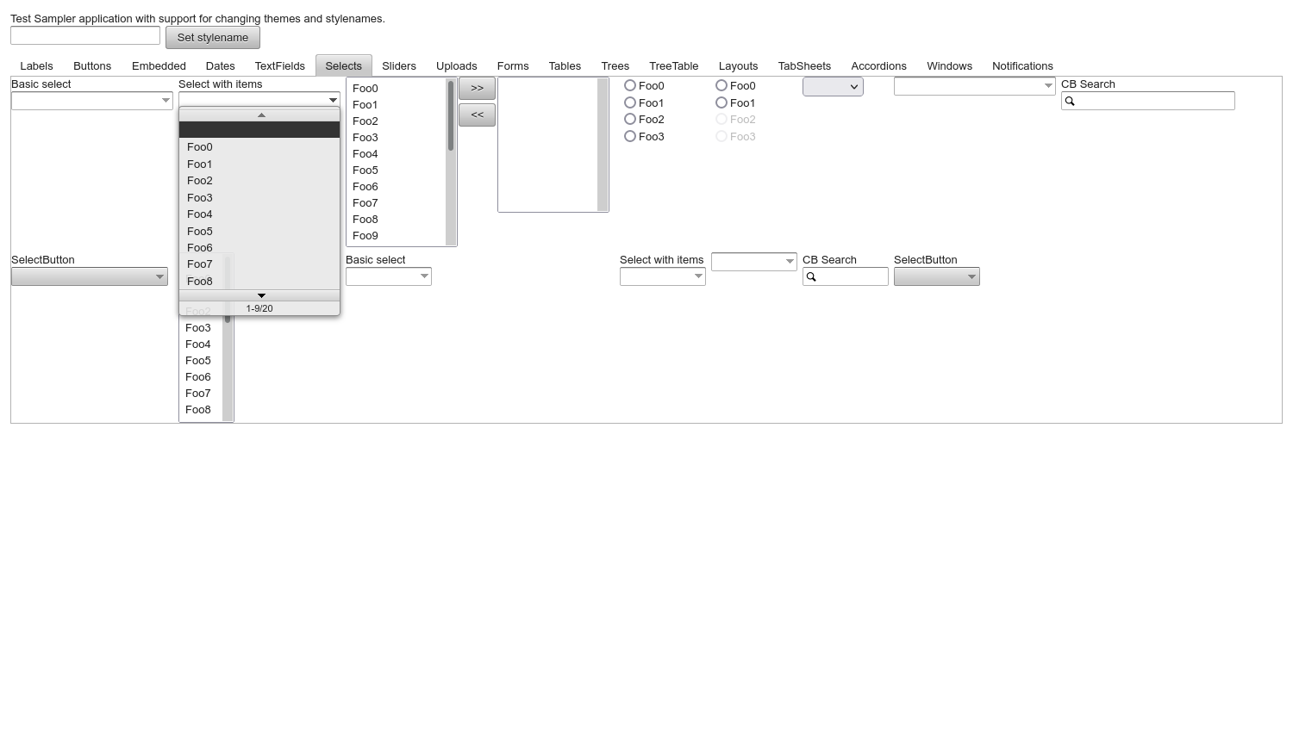Click the << move left button

pos(477,115)
